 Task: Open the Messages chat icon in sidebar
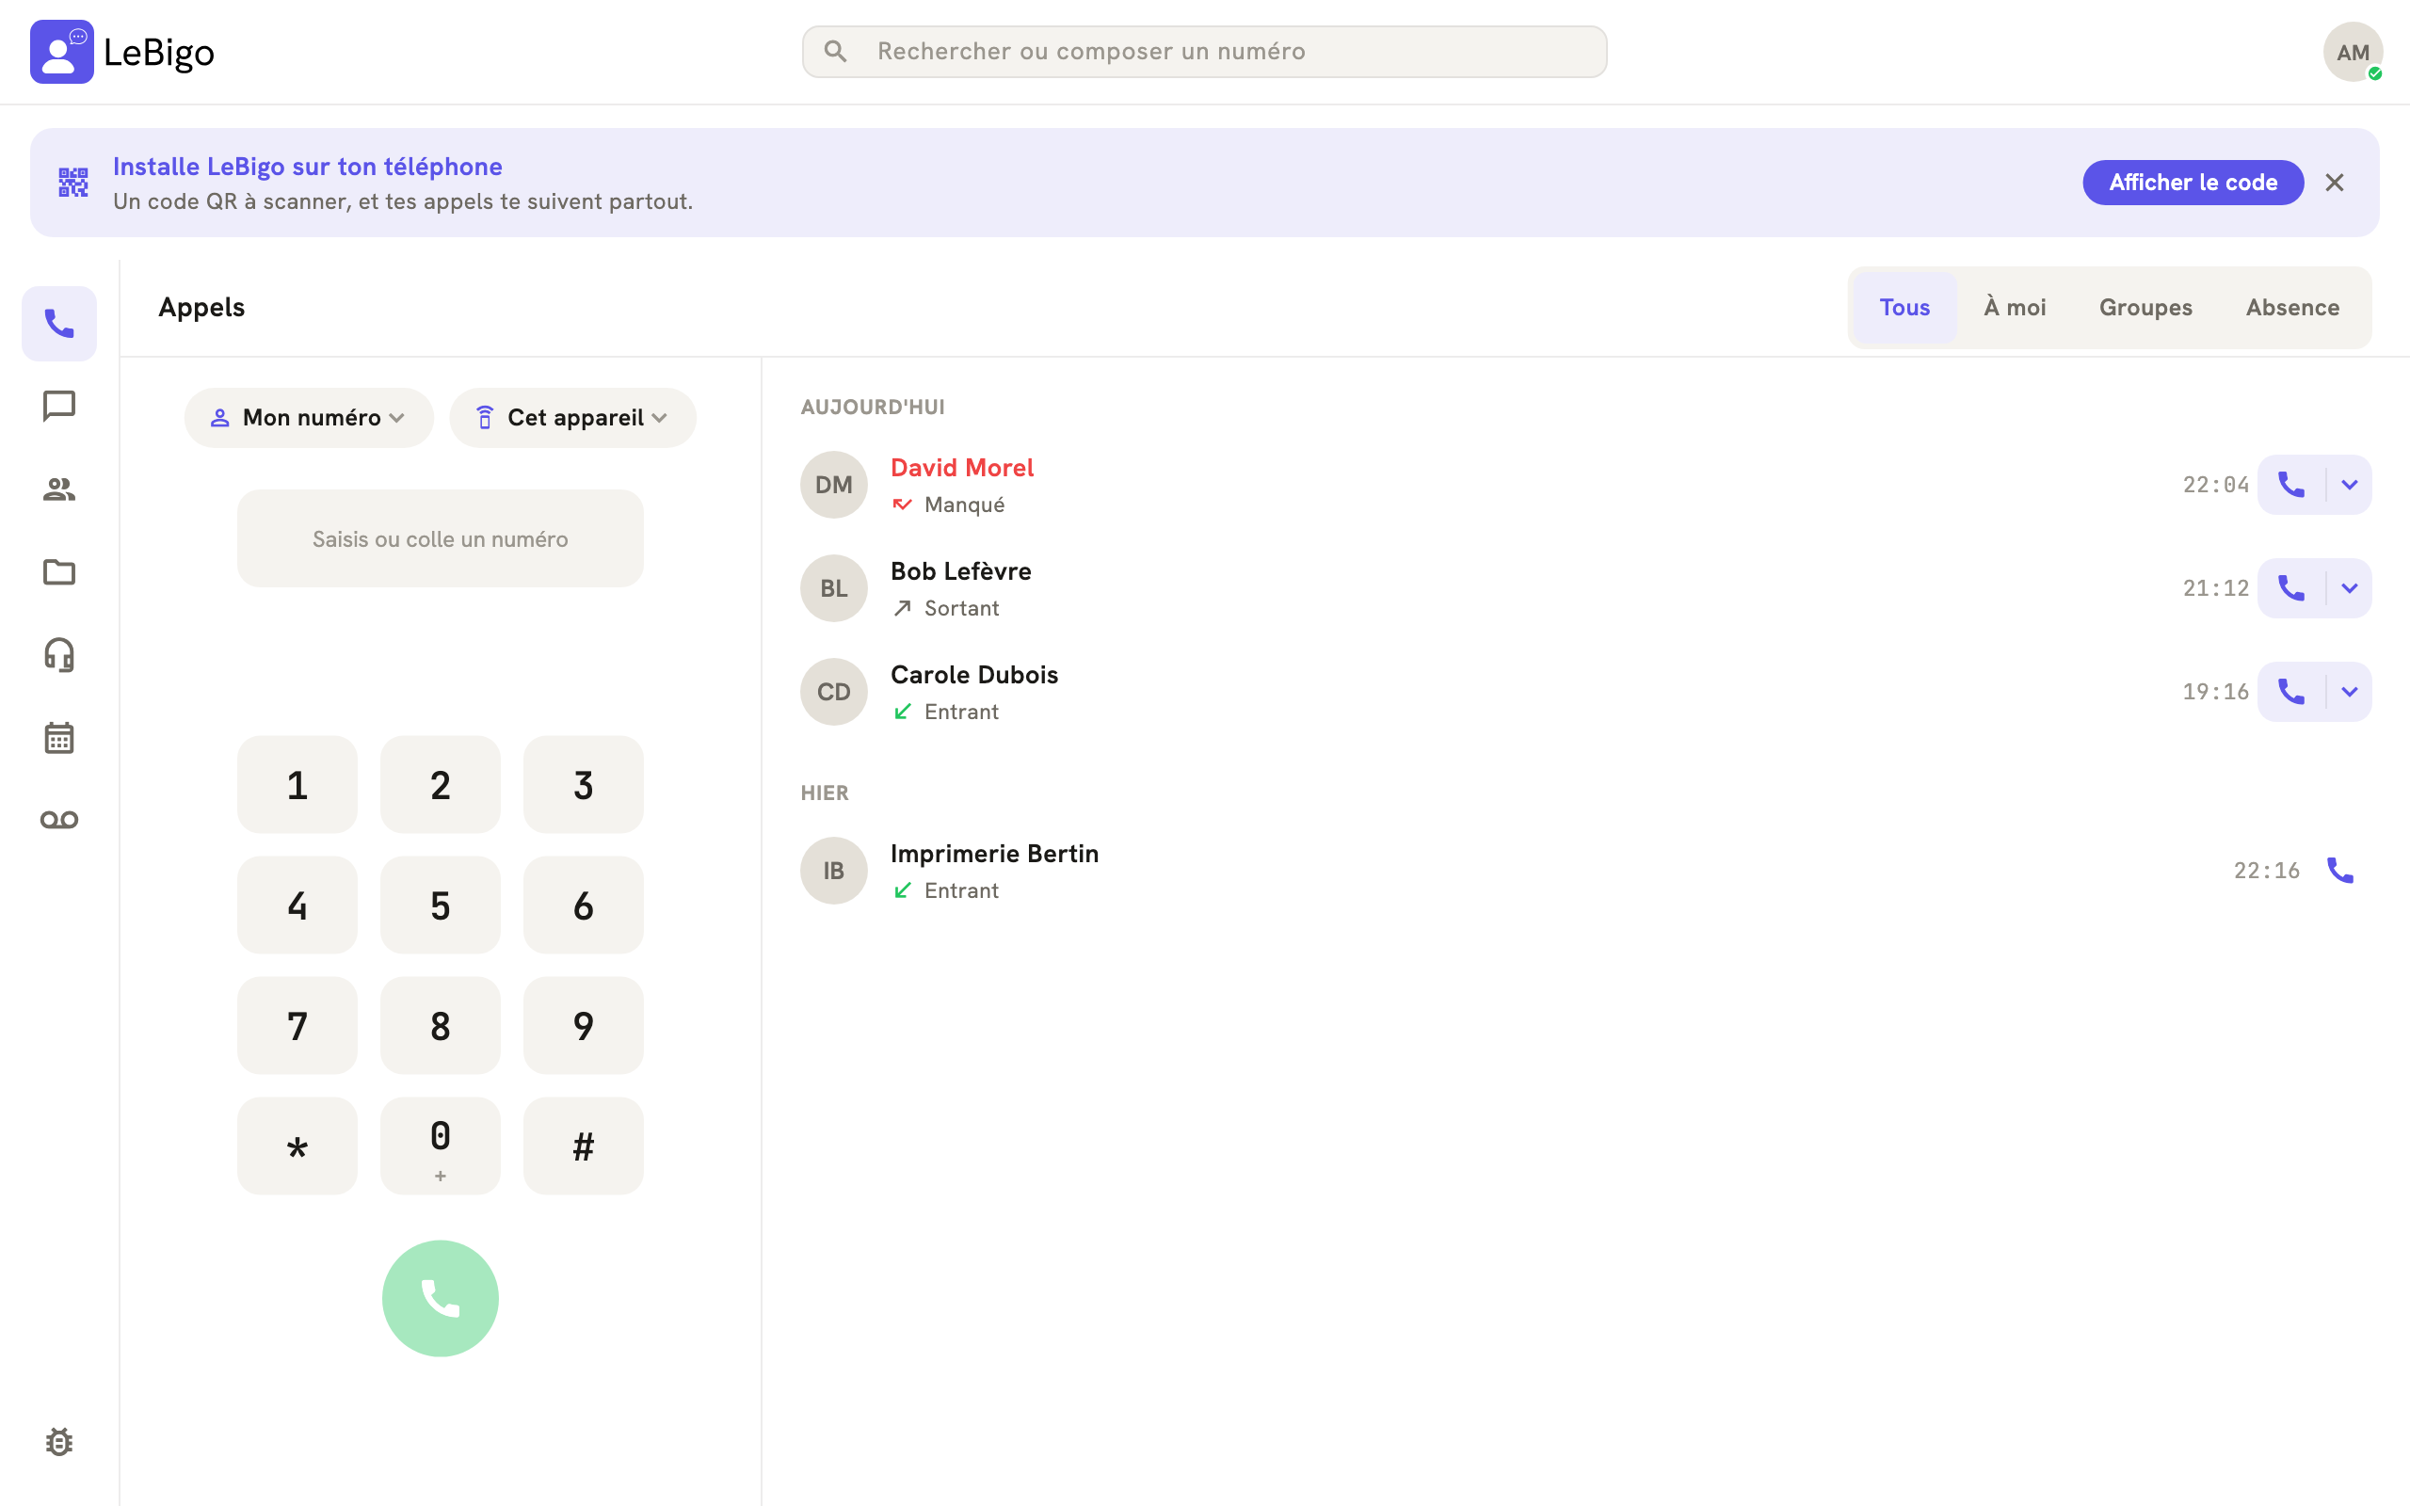pyautogui.click(x=58, y=407)
